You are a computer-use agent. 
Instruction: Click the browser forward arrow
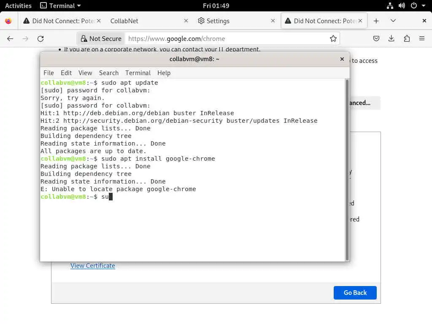point(25,38)
